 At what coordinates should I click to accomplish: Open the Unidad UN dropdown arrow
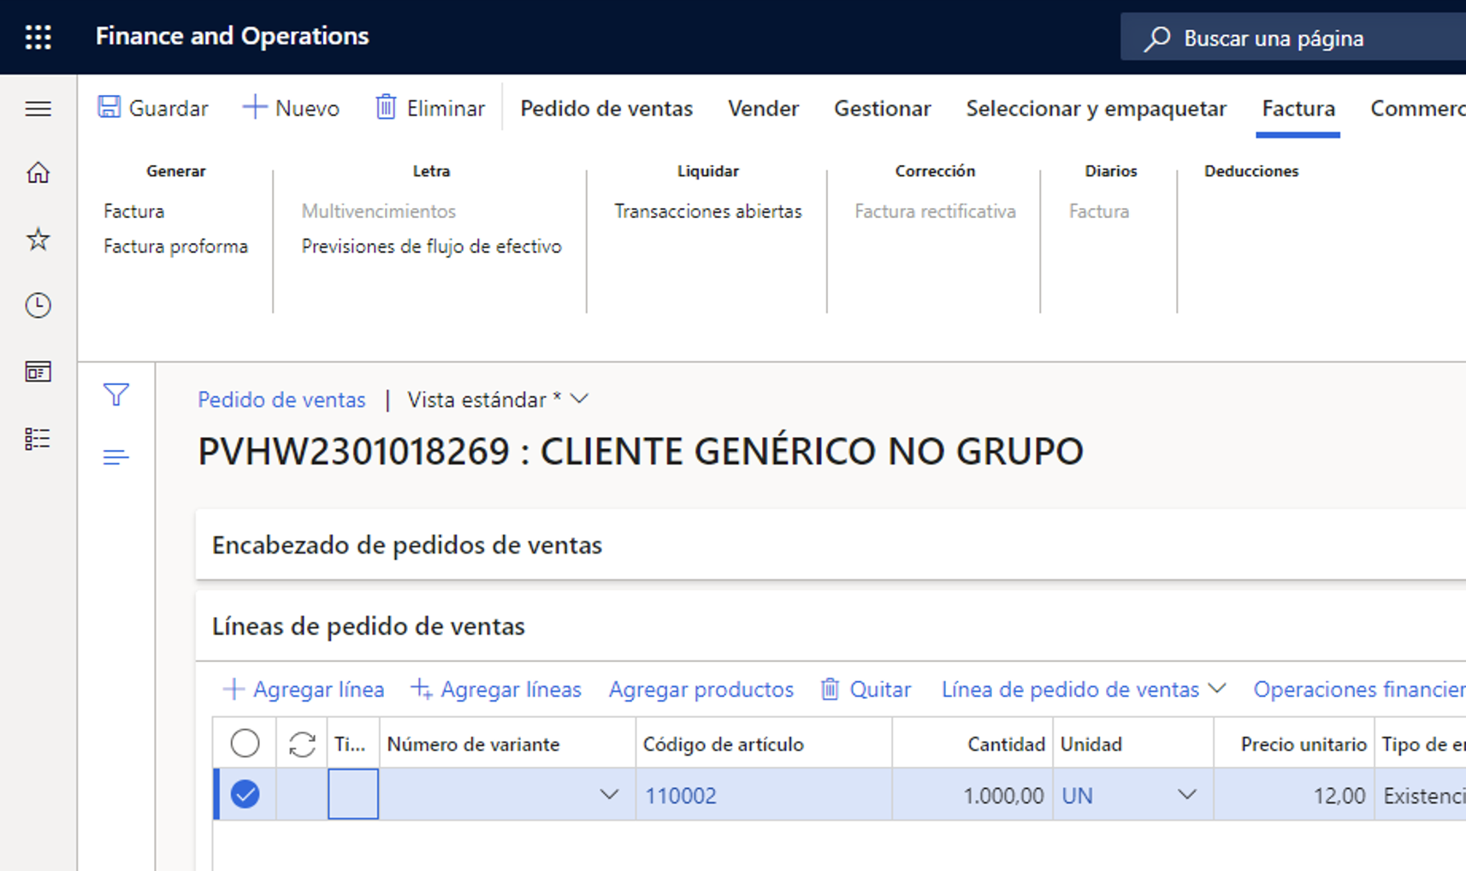click(x=1187, y=795)
